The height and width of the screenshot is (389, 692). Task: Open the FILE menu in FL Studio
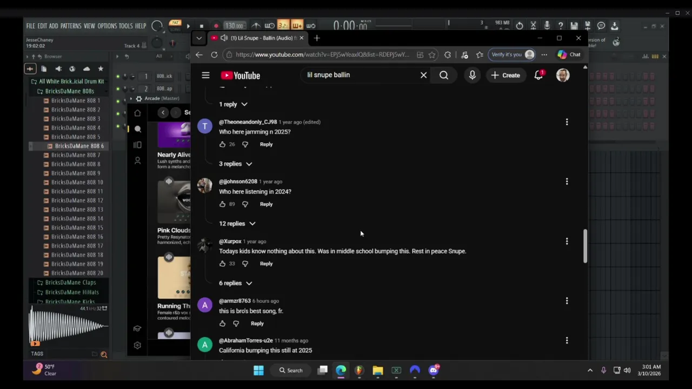30,26
